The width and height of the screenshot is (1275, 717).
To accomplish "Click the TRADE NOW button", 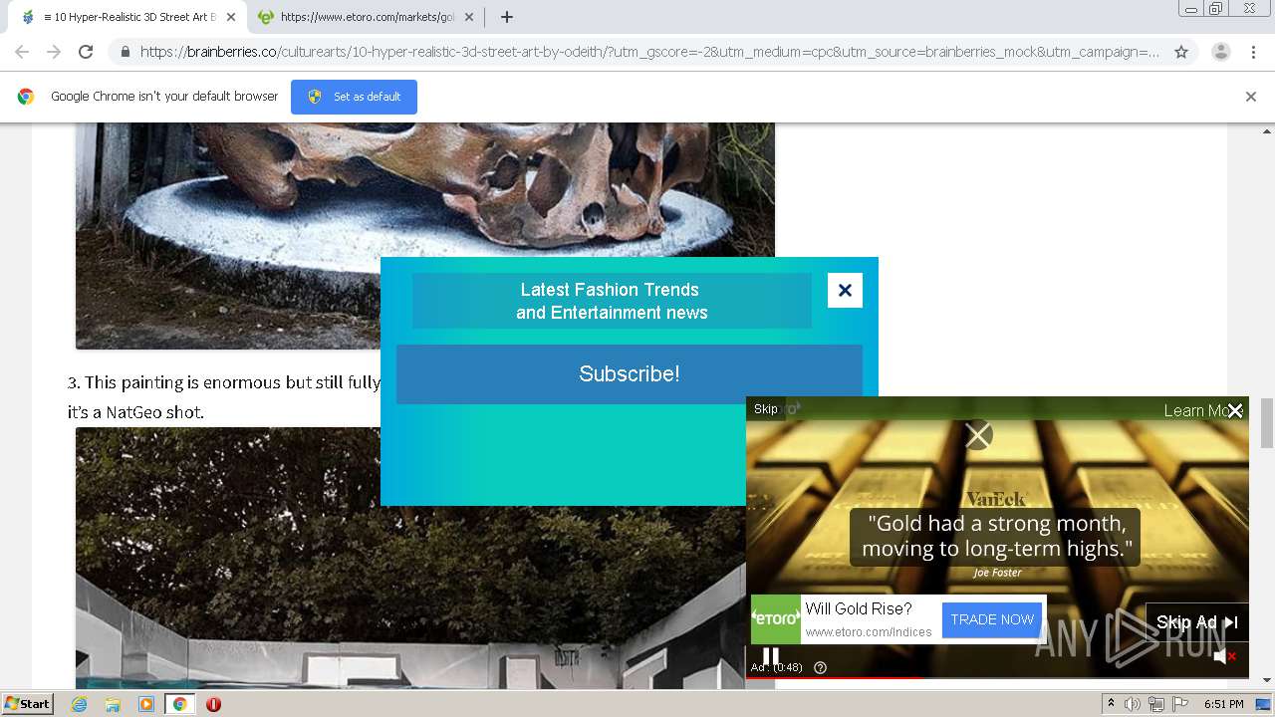I will 992,619.
